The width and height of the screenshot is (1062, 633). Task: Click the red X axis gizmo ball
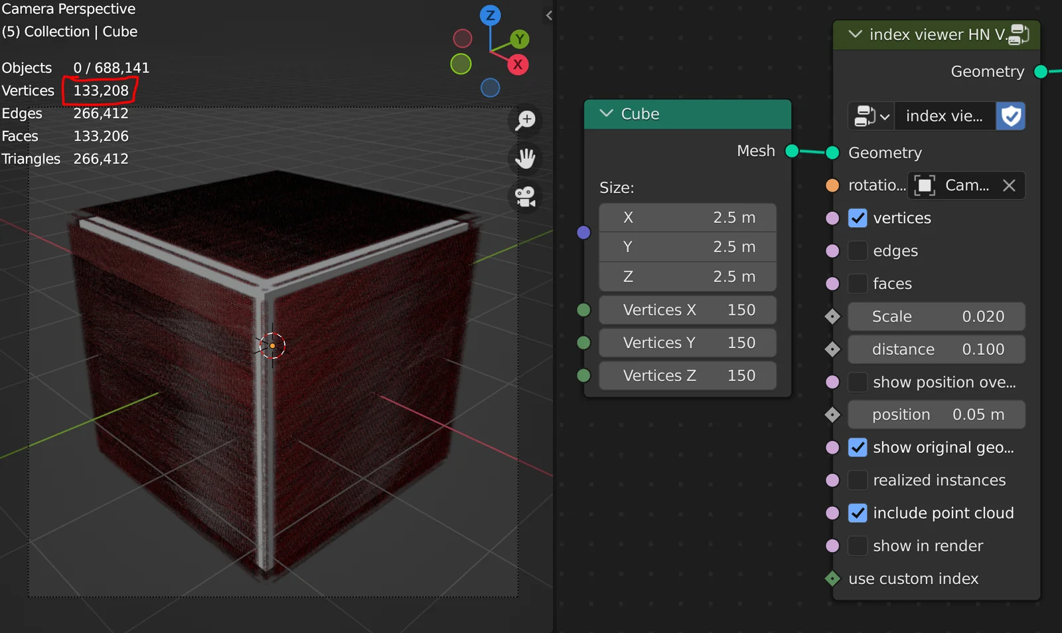(518, 65)
